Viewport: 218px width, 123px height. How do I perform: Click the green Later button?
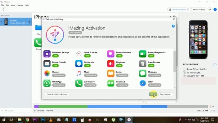click(x=153, y=94)
